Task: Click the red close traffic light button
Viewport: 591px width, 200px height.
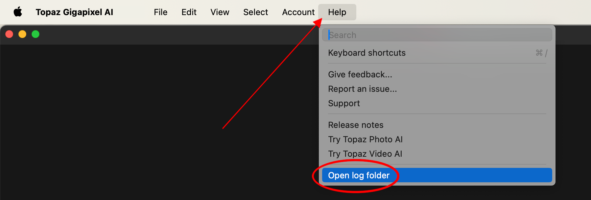Action: pos(9,34)
